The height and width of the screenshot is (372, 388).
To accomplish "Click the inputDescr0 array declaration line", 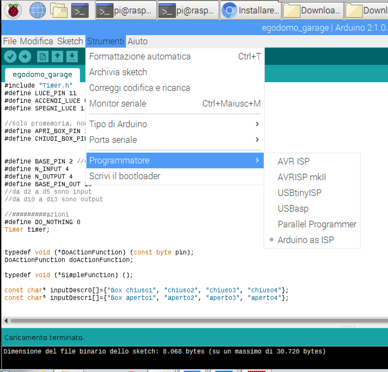I will coord(147,290).
